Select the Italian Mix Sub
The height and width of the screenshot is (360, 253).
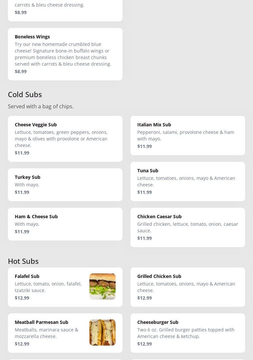pos(154,125)
